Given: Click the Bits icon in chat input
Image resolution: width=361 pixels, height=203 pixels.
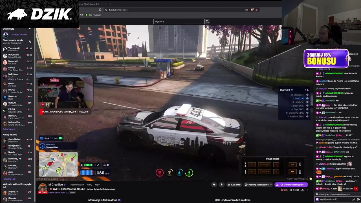Looking at the screenshot, I should (x=354, y=199).
